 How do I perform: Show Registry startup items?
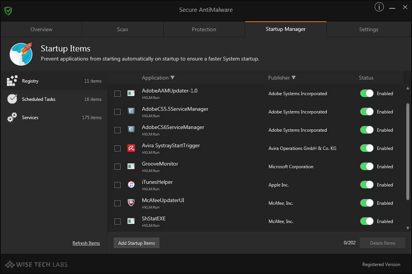[x=54, y=81]
